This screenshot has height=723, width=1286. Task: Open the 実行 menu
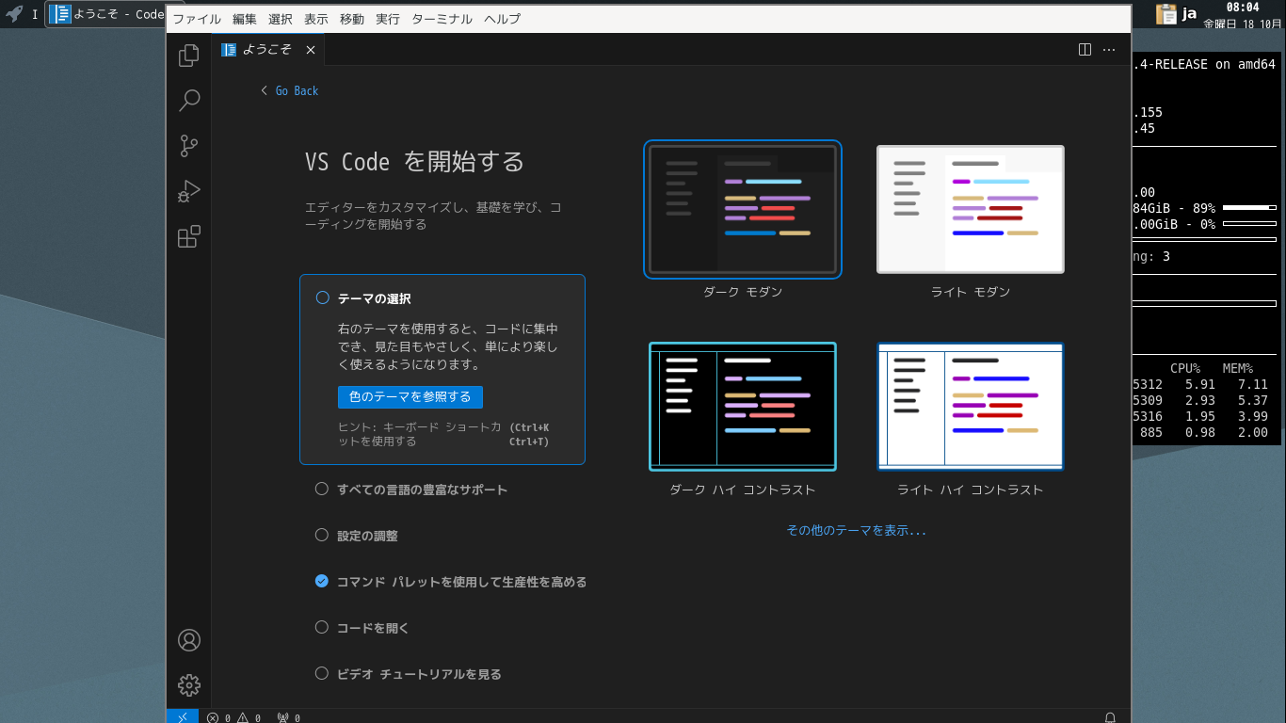[x=388, y=19]
